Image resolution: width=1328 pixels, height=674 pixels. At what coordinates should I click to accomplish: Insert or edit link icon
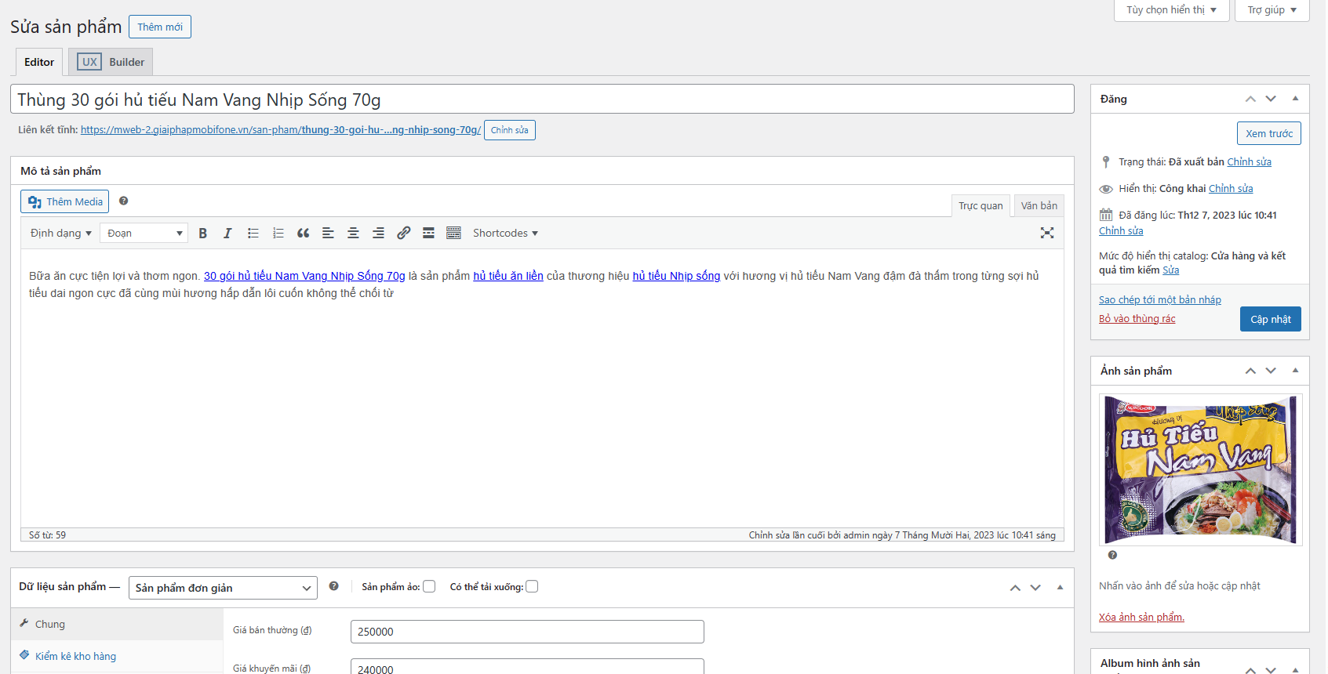[x=403, y=233]
